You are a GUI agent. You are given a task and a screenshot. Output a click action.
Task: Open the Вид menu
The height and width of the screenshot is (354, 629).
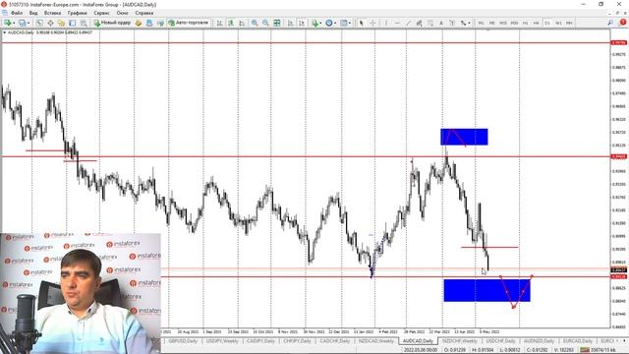[33, 13]
